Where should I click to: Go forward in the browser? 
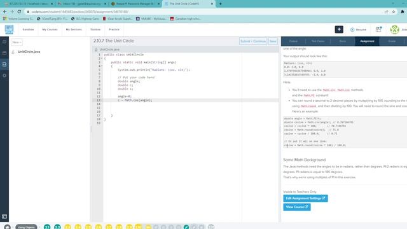[x=12, y=11]
